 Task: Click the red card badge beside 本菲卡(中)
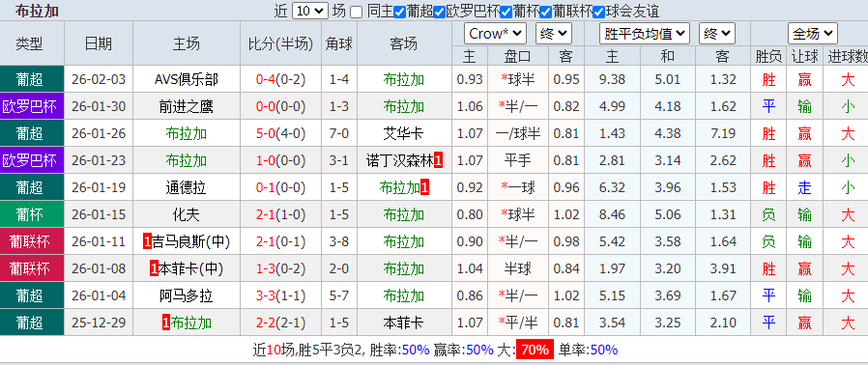point(155,268)
